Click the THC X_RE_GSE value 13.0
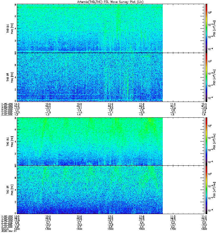The height and width of the screenshot is (233, 218). (x=48, y=216)
